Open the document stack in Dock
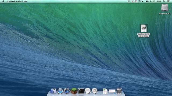 tap(105, 91)
